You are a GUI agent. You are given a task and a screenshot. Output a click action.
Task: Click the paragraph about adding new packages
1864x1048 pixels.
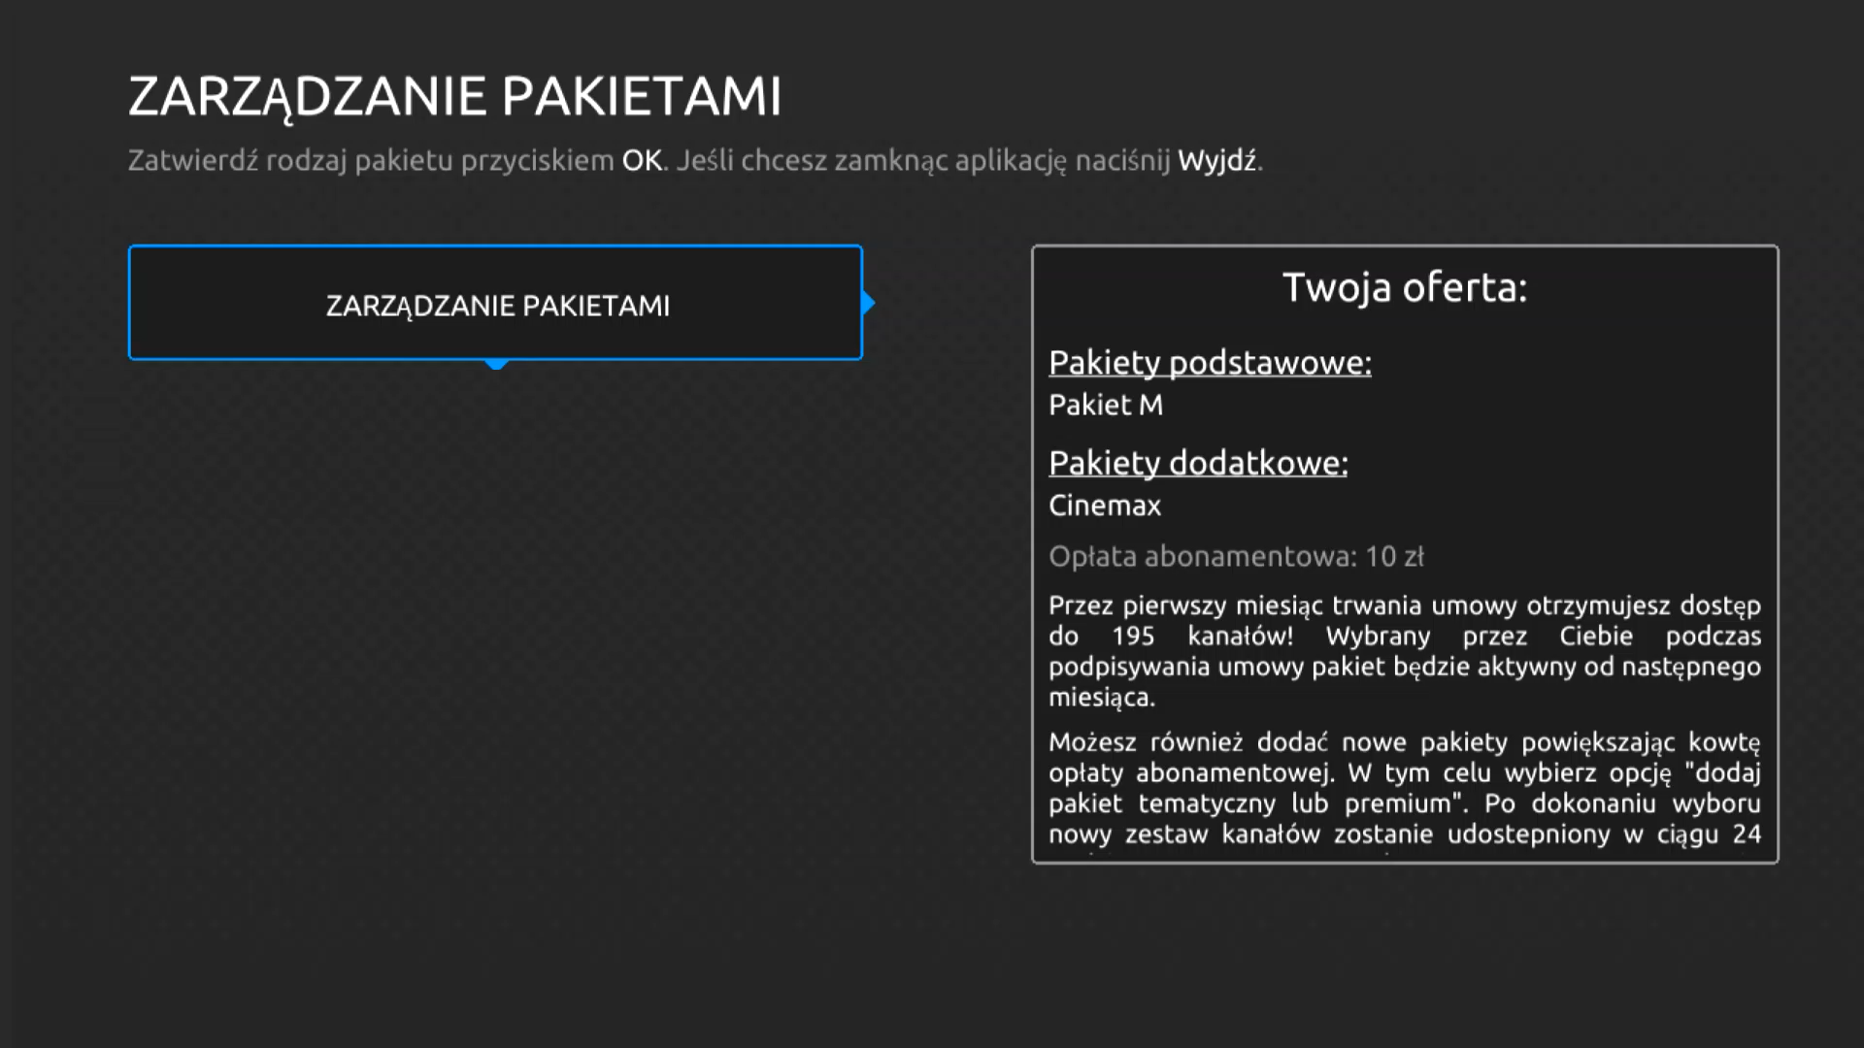(x=1404, y=788)
